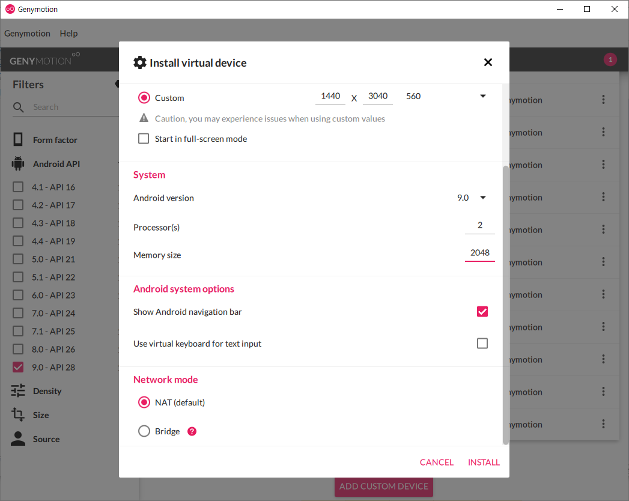Check the 8.0 - API 26 filter
The width and height of the screenshot is (629, 501).
18,350
